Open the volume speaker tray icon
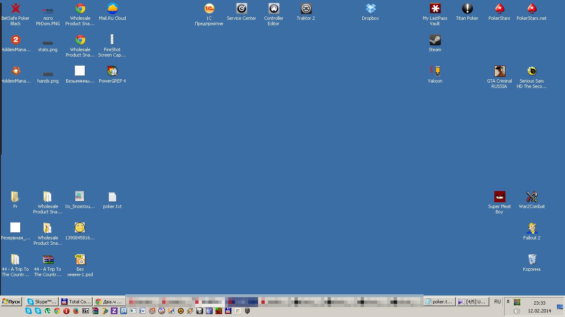 click(517, 311)
